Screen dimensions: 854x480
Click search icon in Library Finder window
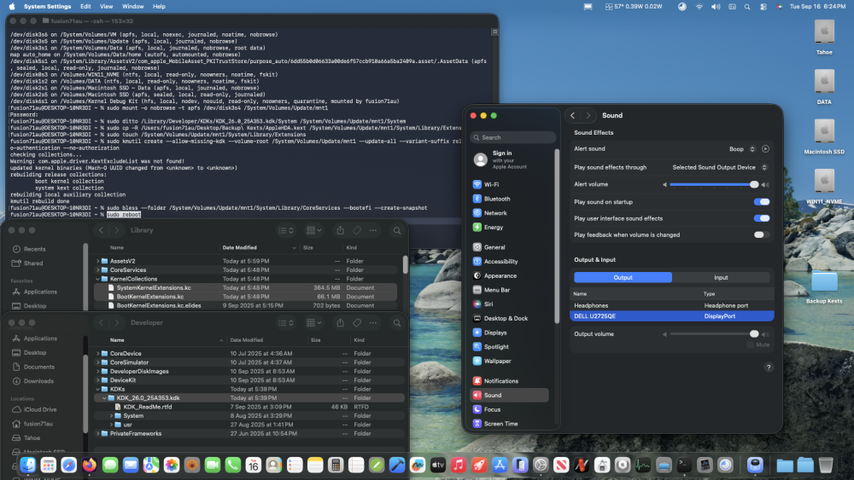tap(397, 230)
